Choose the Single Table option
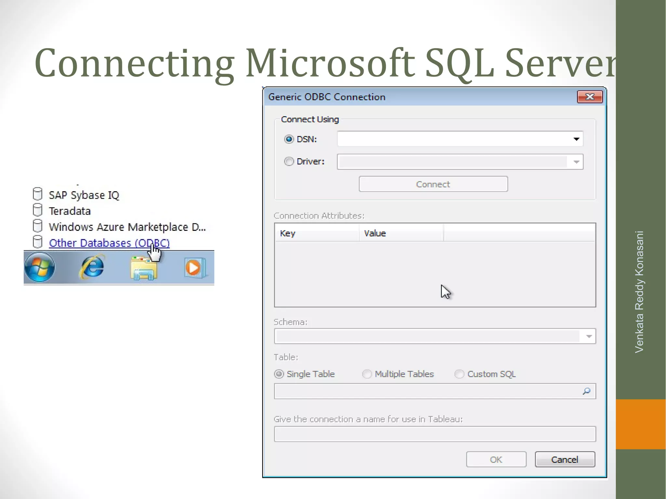Image resolution: width=666 pixels, height=499 pixels. pyautogui.click(x=279, y=374)
